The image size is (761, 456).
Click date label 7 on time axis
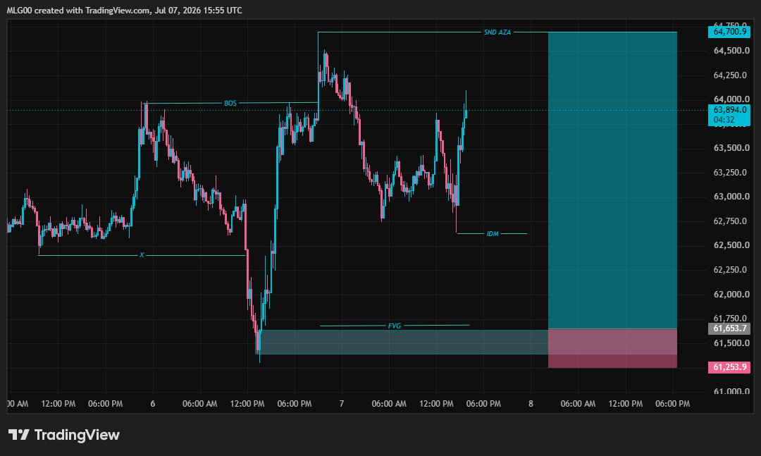click(x=342, y=404)
